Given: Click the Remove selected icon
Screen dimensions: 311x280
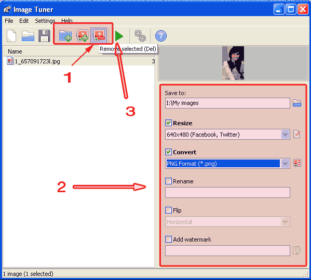Looking at the screenshot, I should coord(99,35).
